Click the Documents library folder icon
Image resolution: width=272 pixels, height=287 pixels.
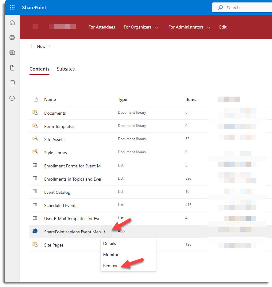[35, 113]
